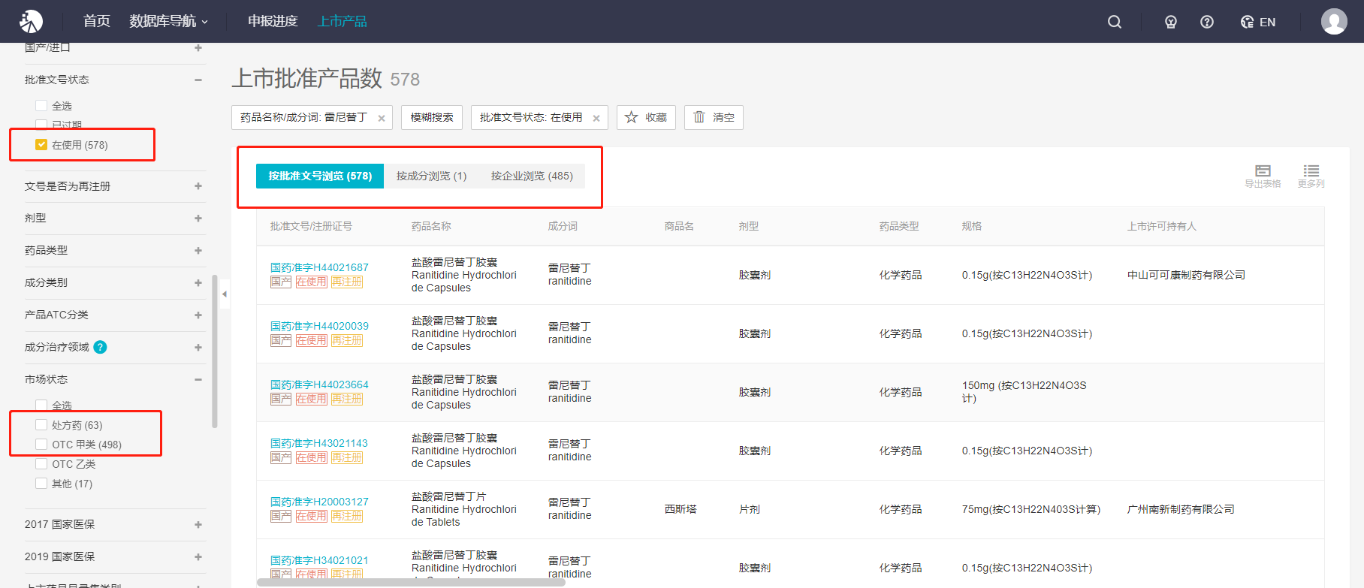Open approval number 国药准字H44021687 link
This screenshot has height=588, width=1364.
(x=319, y=267)
